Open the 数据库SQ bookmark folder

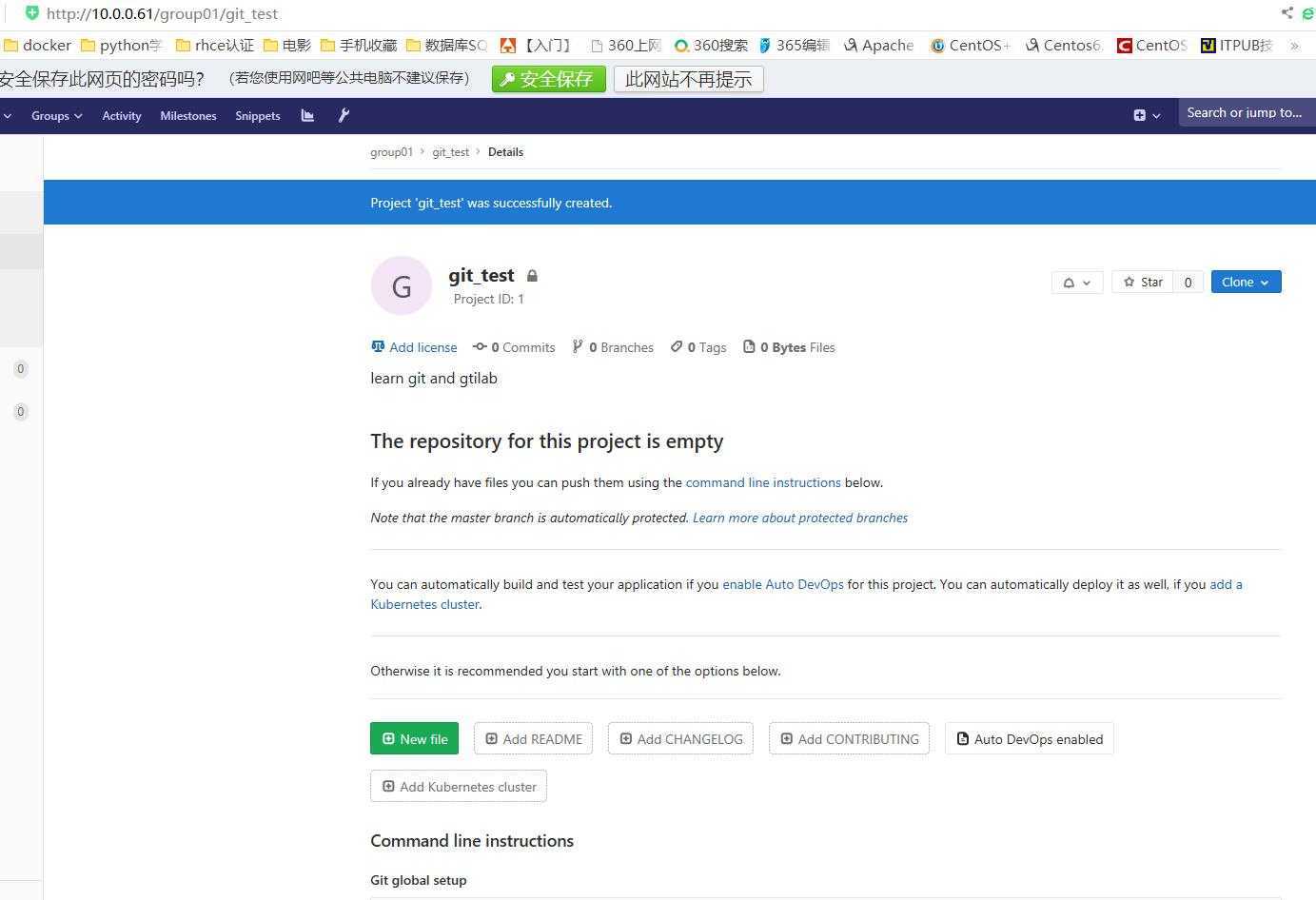[x=446, y=45]
